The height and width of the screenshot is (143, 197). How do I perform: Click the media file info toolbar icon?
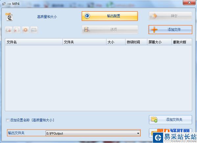[34, 30]
